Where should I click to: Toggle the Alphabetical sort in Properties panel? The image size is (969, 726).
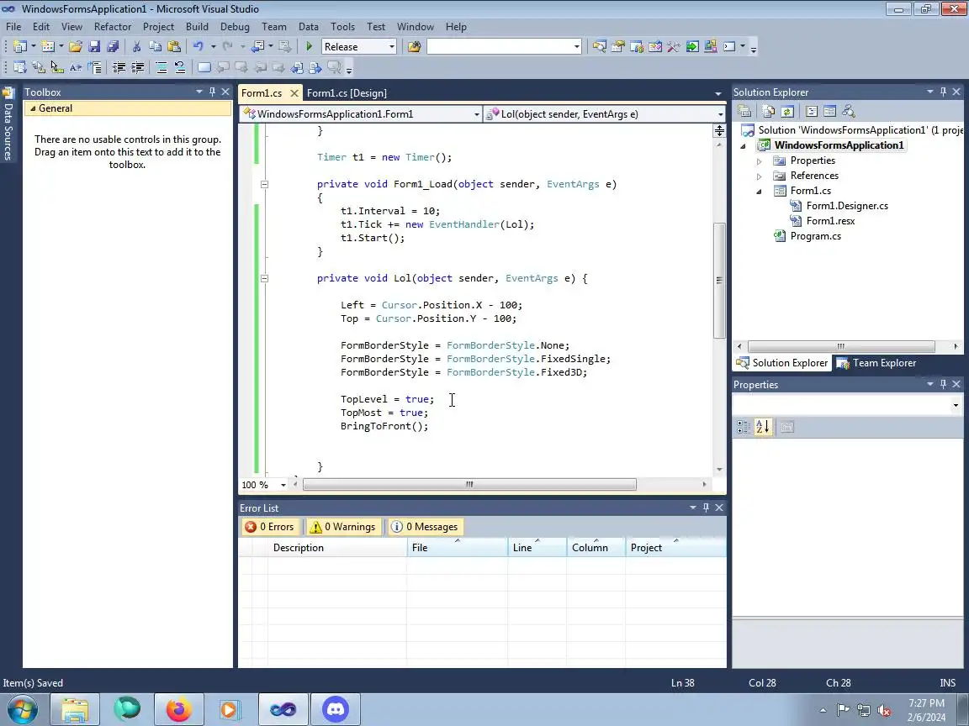763,427
